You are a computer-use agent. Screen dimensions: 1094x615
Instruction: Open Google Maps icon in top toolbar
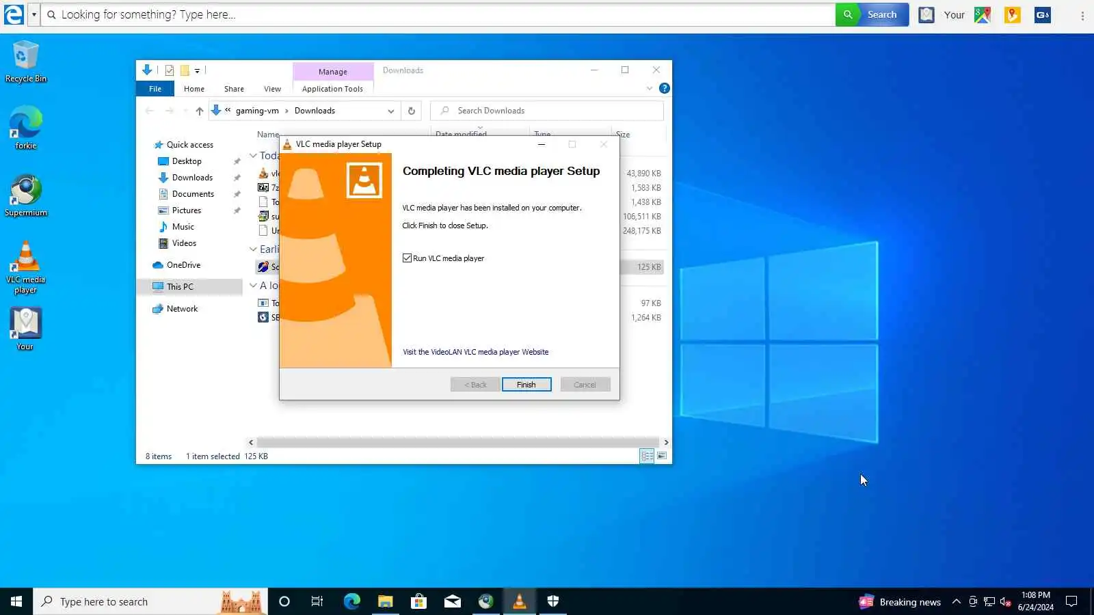pos(983,15)
